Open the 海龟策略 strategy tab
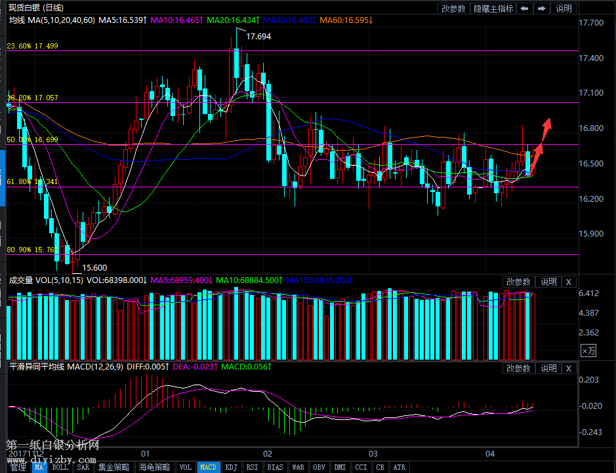Viewport: 616px width, 473px height. [x=154, y=467]
